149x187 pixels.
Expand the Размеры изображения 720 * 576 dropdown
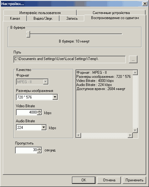coord(37,97)
